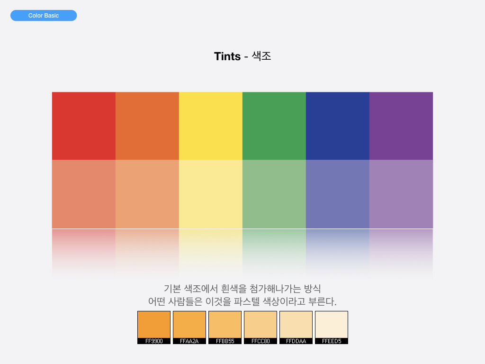Click the light red tint block
This screenshot has width=485, height=364.
[x=83, y=194]
